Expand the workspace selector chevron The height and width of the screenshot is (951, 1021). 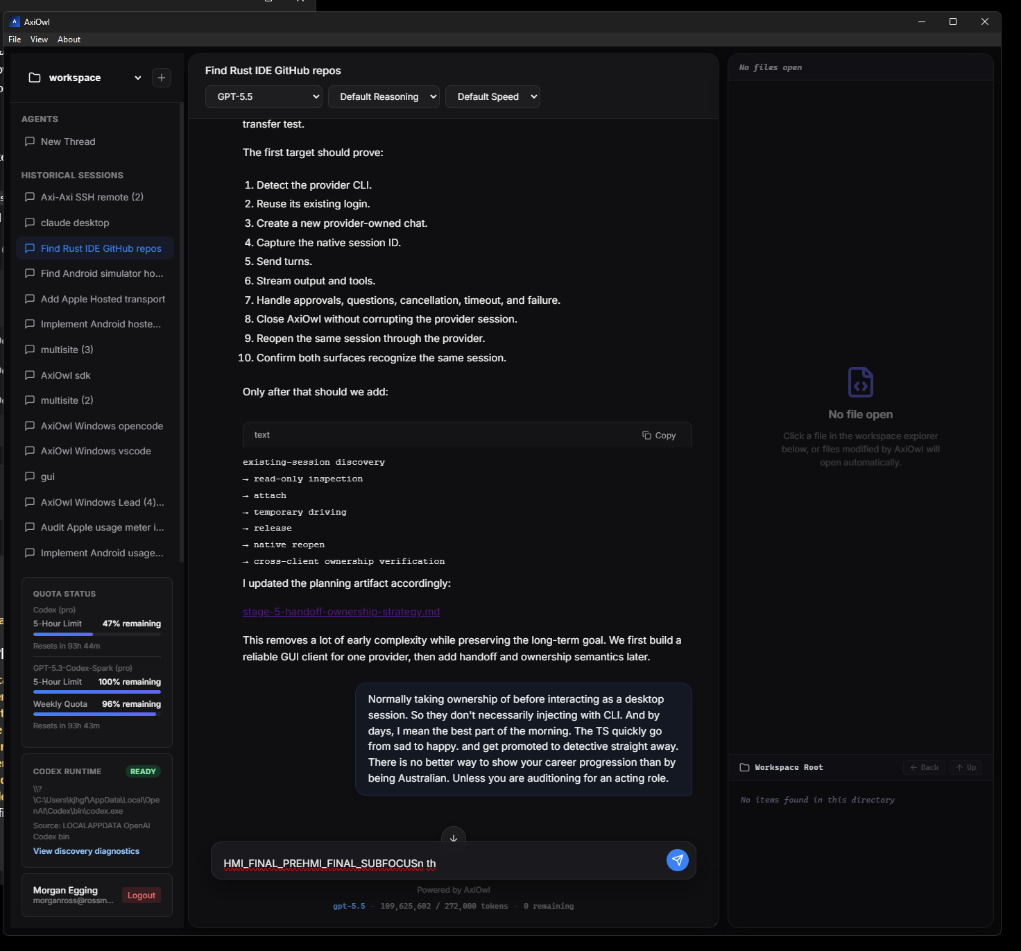coord(138,78)
